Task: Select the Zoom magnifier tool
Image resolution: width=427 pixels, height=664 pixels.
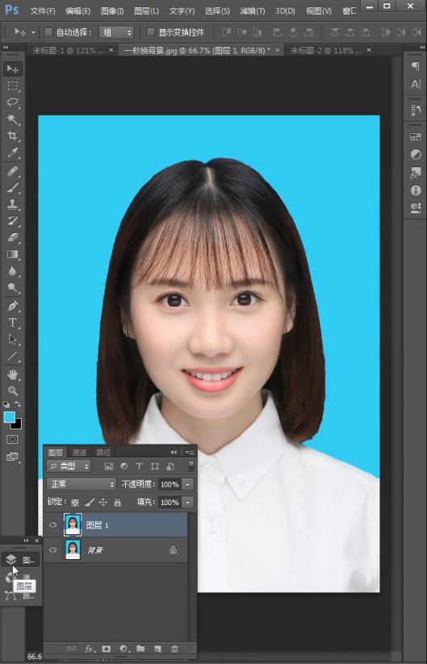Action: 12,390
